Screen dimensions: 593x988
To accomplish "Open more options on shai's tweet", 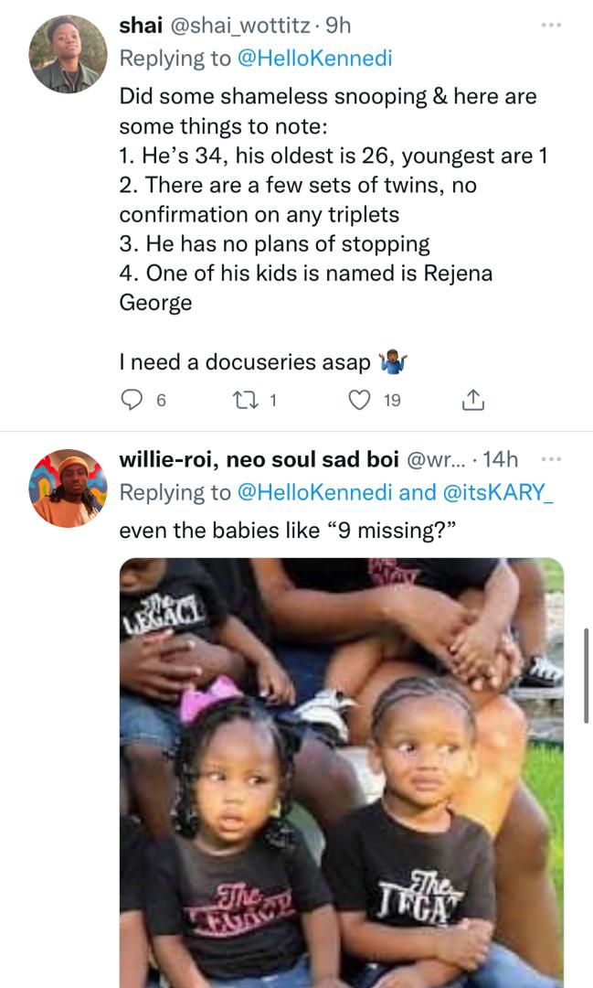I will pos(551,27).
